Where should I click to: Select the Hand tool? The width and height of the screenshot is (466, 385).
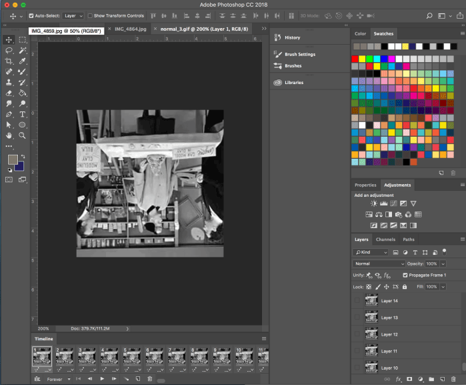pos(9,135)
